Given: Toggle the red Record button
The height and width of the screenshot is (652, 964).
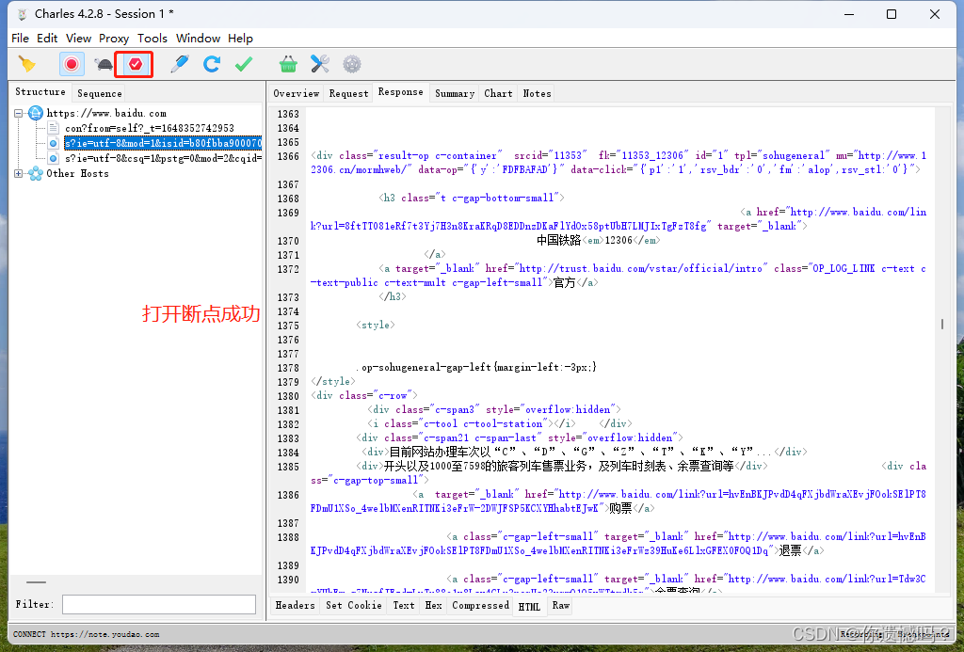Looking at the screenshot, I should point(72,64).
